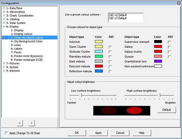Image resolution: width=182 pixels, height=139 pixels.
Task: Enable Fill for Galaxy
Action: pos(169,47)
